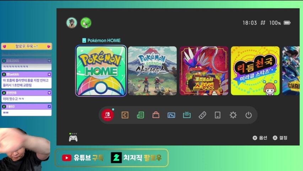303x171 pixels.
Task: Click the 결정 A confirm button
Action: click(280, 138)
